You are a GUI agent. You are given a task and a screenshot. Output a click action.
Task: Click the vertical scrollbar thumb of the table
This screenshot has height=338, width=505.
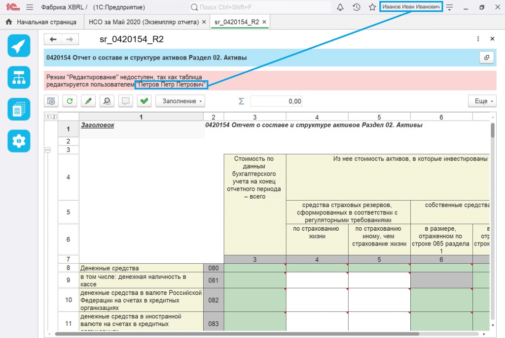[x=493, y=129]
